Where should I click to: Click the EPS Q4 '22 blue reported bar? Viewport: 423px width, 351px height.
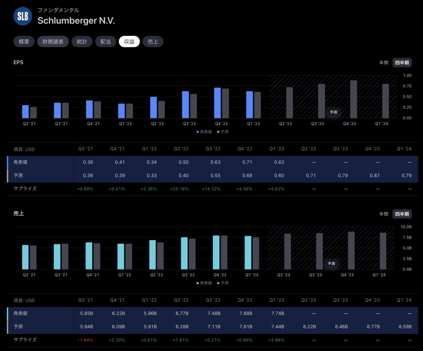click(217, 103)
